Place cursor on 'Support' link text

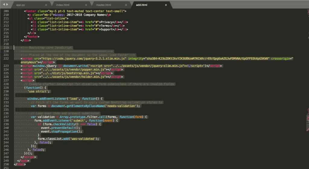coord(107,29)
